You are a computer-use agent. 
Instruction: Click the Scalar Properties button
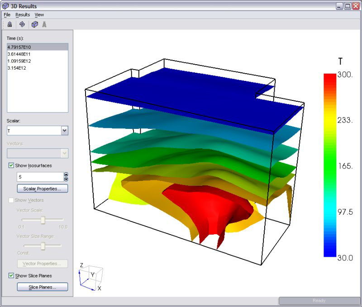(x=43, y=189)
